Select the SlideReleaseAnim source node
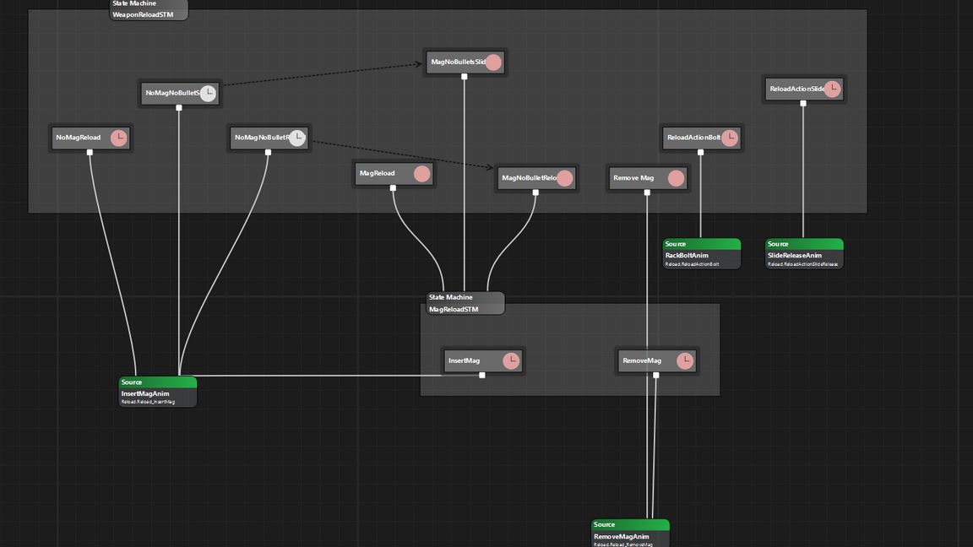973x547 pixels. [x=804, y=254]
